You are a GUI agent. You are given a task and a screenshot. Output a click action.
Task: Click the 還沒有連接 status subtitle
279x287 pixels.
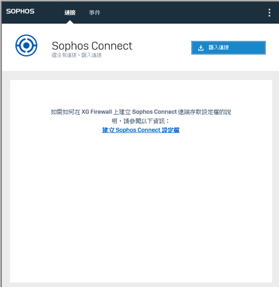coord(64,55)
